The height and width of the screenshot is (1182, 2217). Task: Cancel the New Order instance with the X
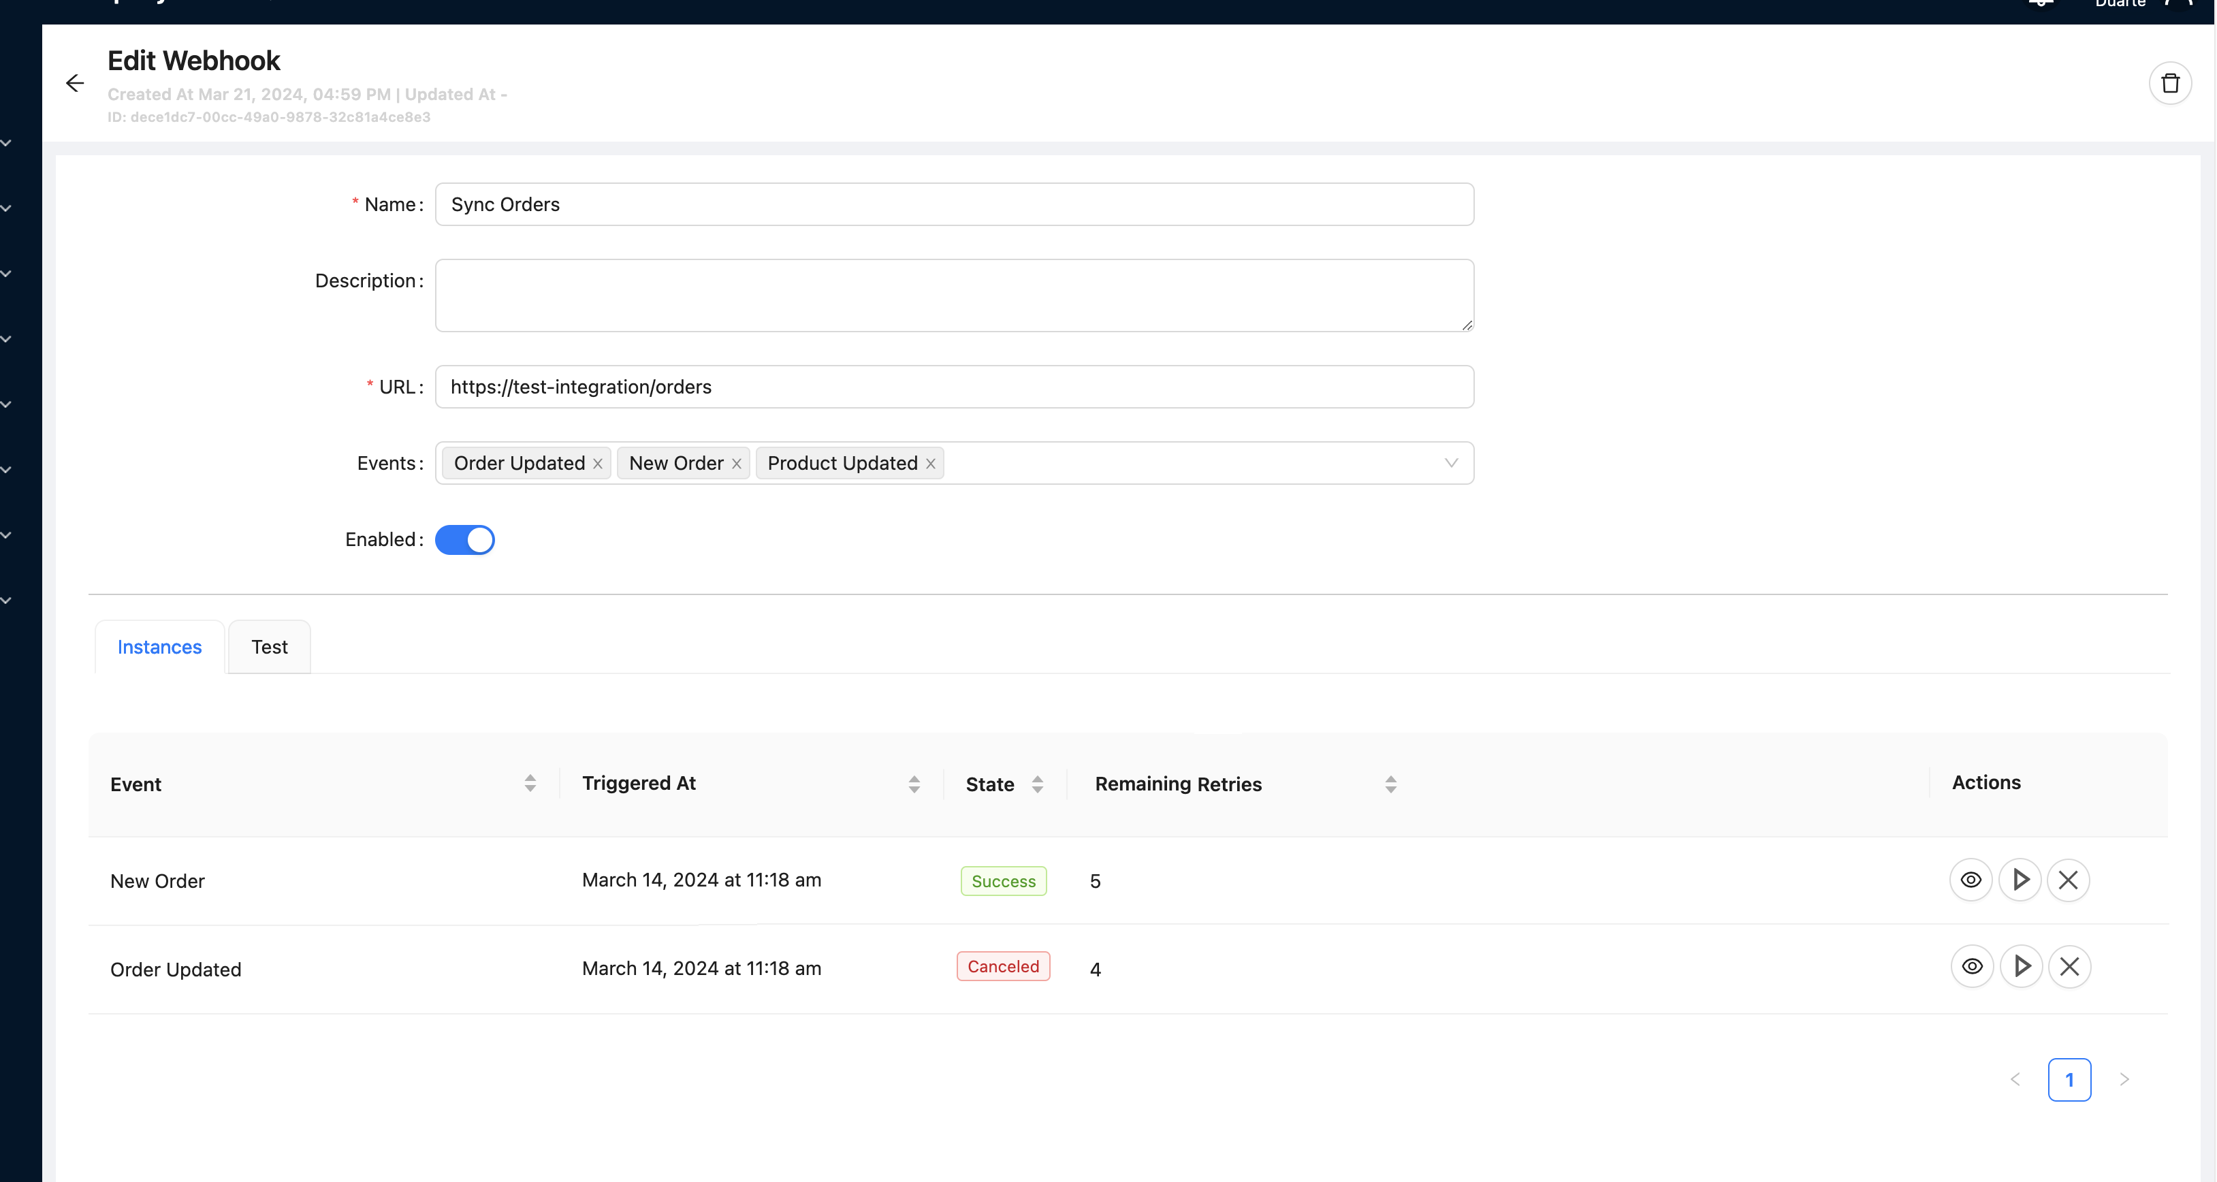coord(2069,880)
